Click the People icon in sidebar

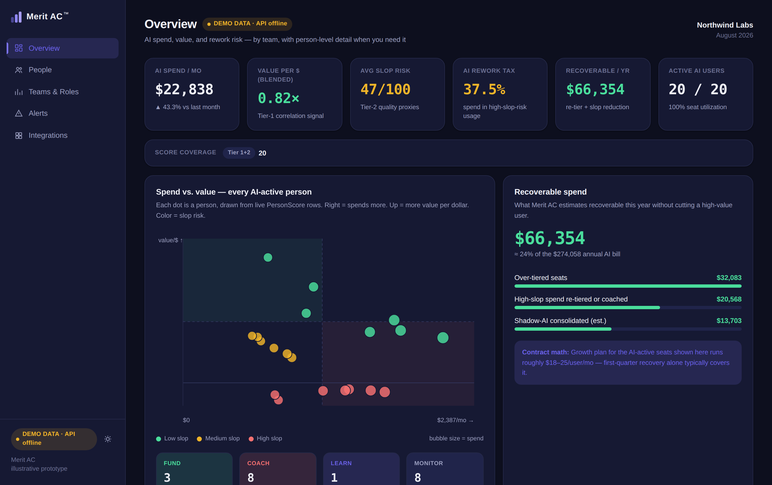tap(18, 70)
